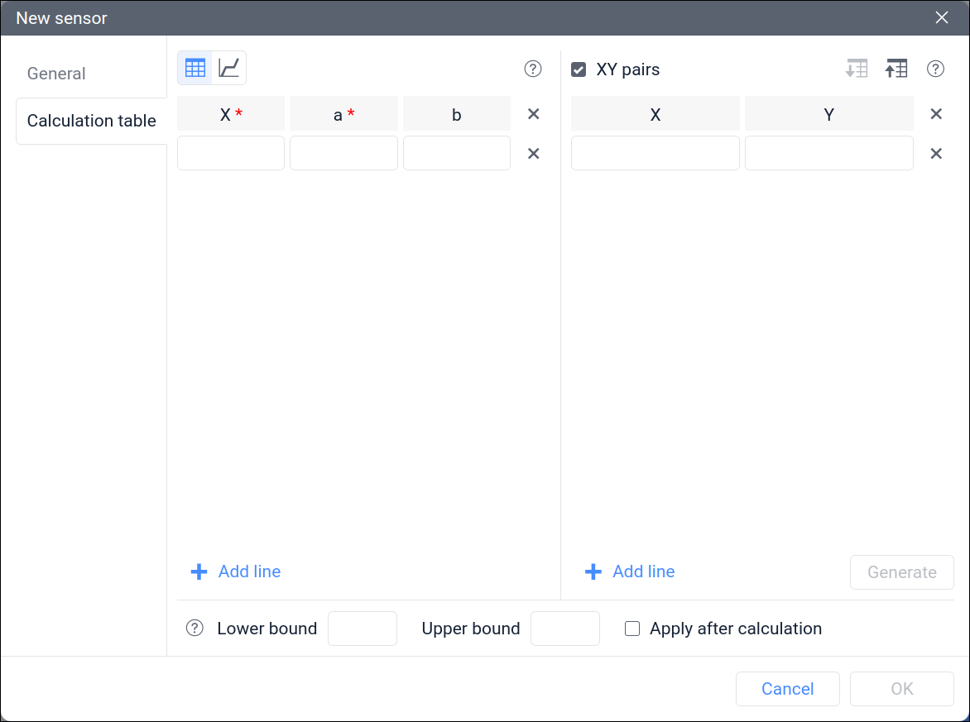Enable Apply after calculation checkbox

pyautogui.click(x=632, y=629)
